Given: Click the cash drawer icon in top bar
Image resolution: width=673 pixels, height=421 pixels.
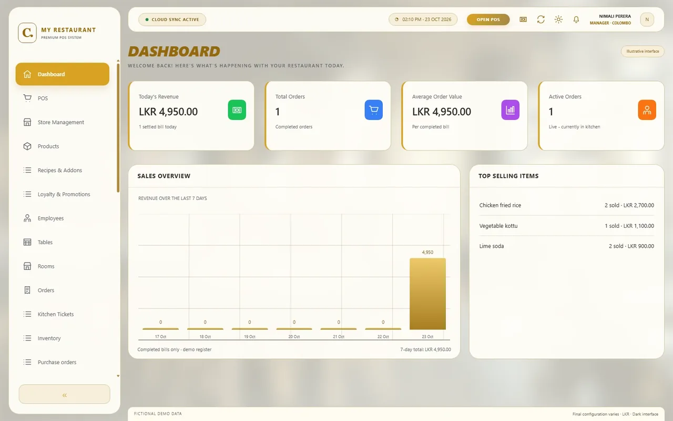Looking at the screenshot, I should point(523,19).
